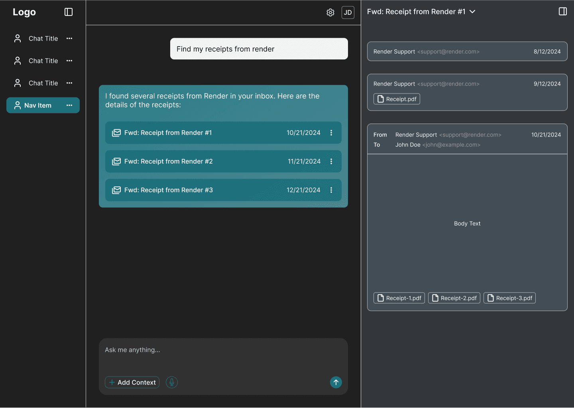Open the JD user avatar menu
Viewport: 574px width, 408px height.
[x=348, y=12]
